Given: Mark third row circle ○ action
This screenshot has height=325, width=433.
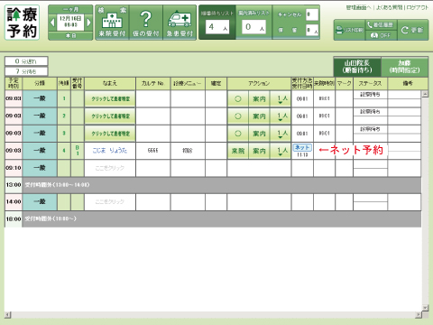Looking at the screenshot, I should [x=238, y=134].
